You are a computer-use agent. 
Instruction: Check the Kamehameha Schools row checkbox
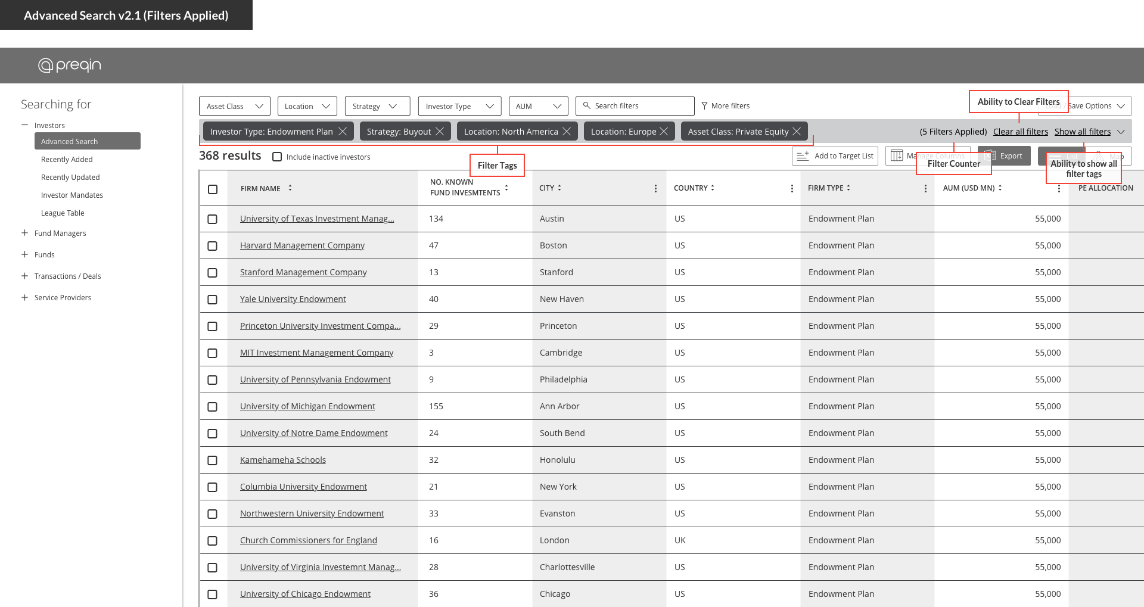(212, 460)
